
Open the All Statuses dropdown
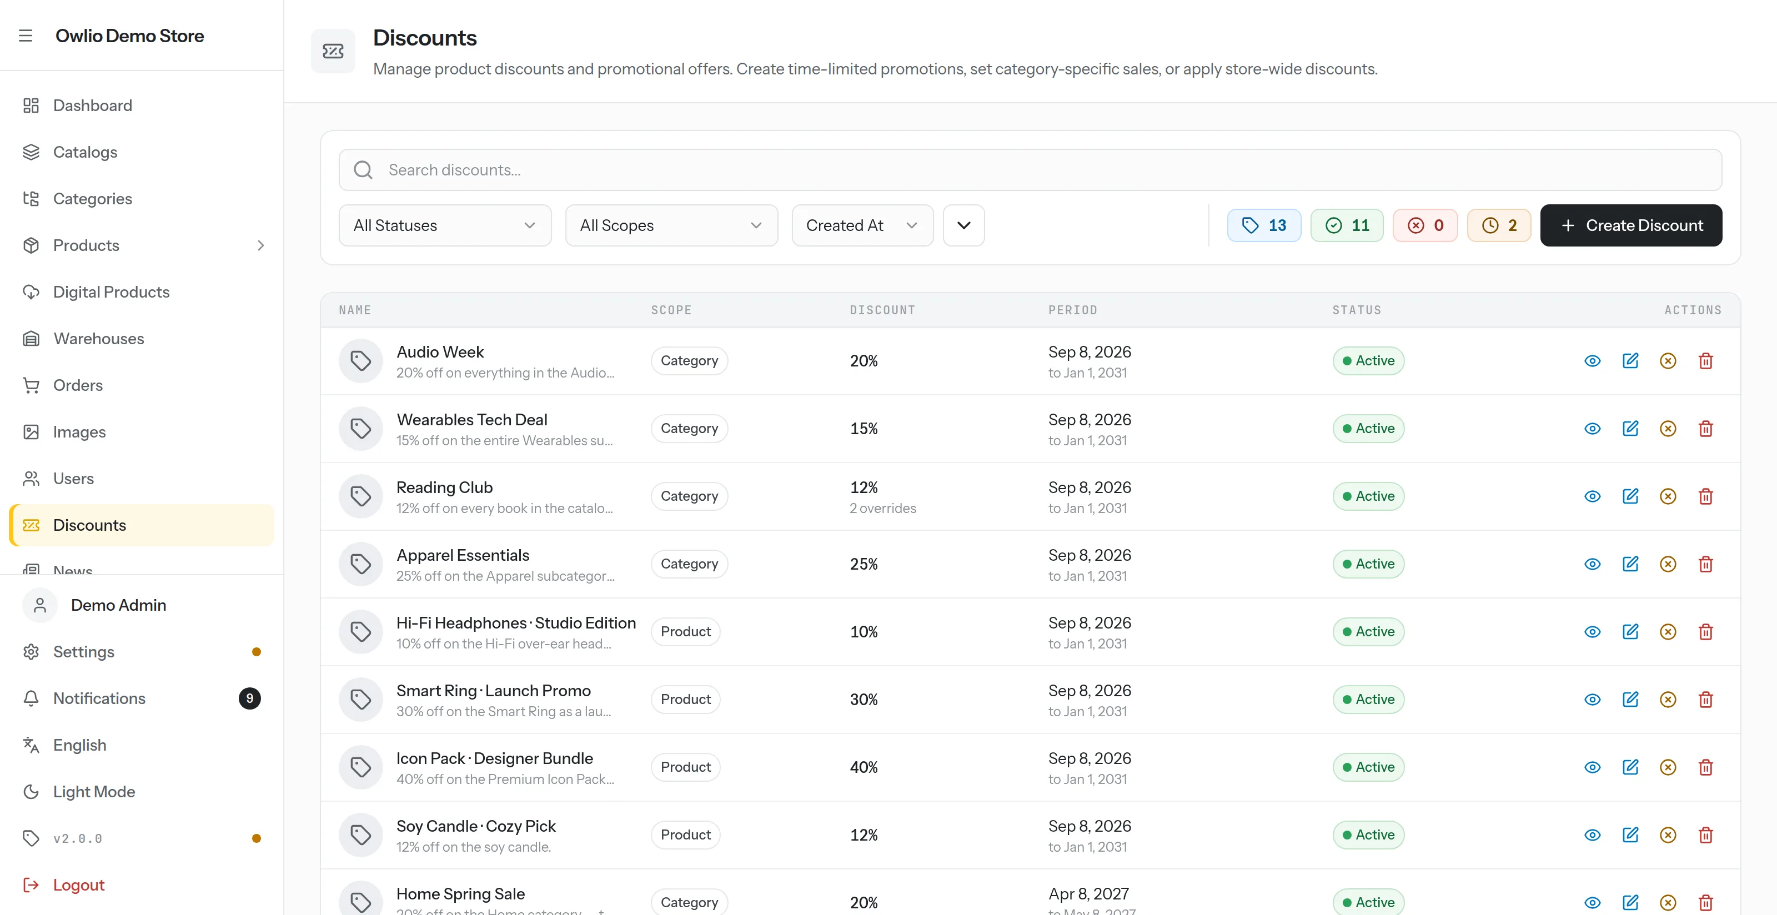click(445, 225)
